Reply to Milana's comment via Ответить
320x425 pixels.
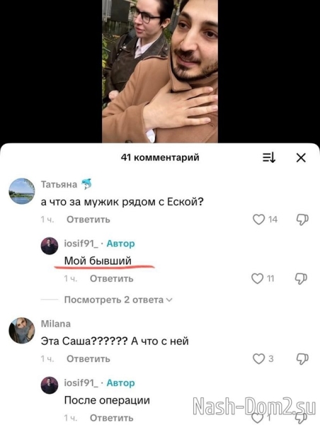(x=88, y=359)
